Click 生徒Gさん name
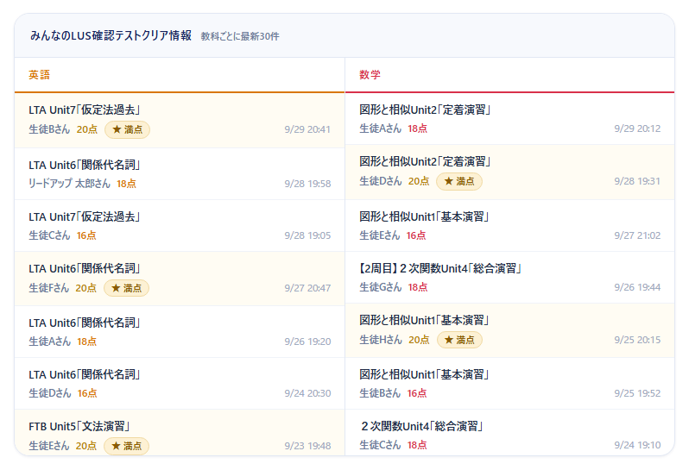689x470 pixels. tap(381, 287)
